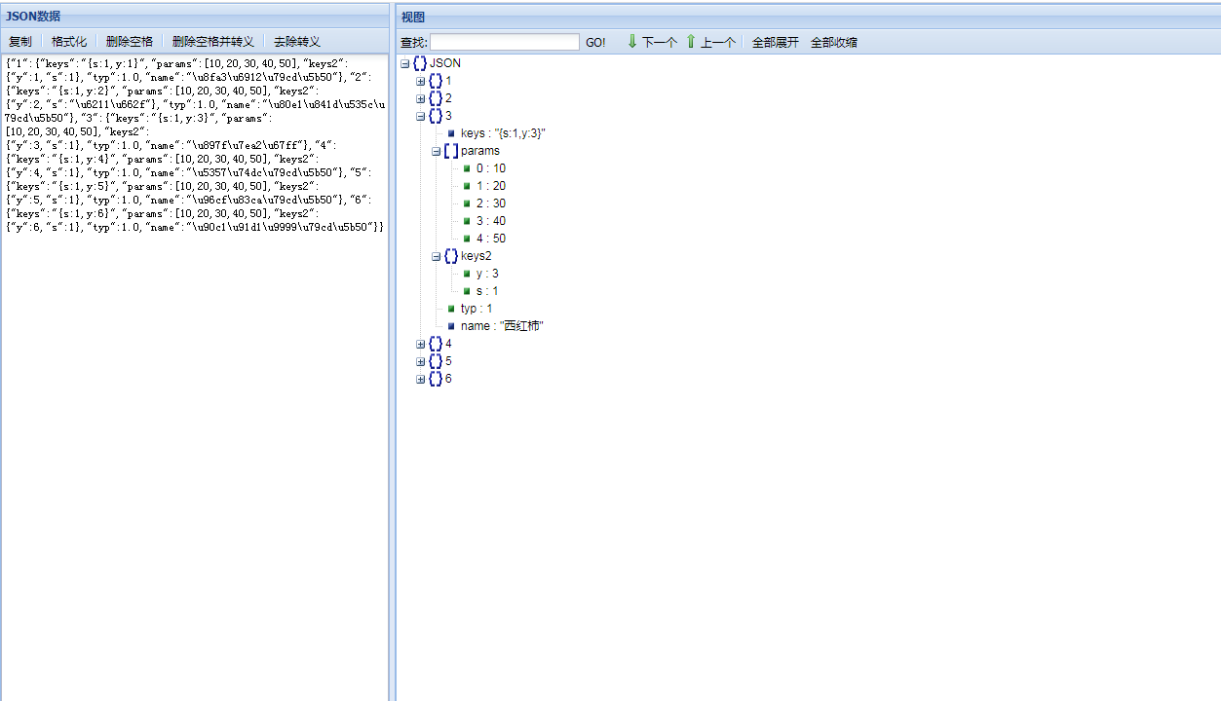
Task: Click 全部收缩 to collapse all nodes
Action: (x=834, y=42)
